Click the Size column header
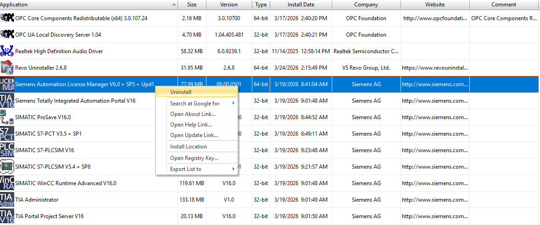 [192, 5]
